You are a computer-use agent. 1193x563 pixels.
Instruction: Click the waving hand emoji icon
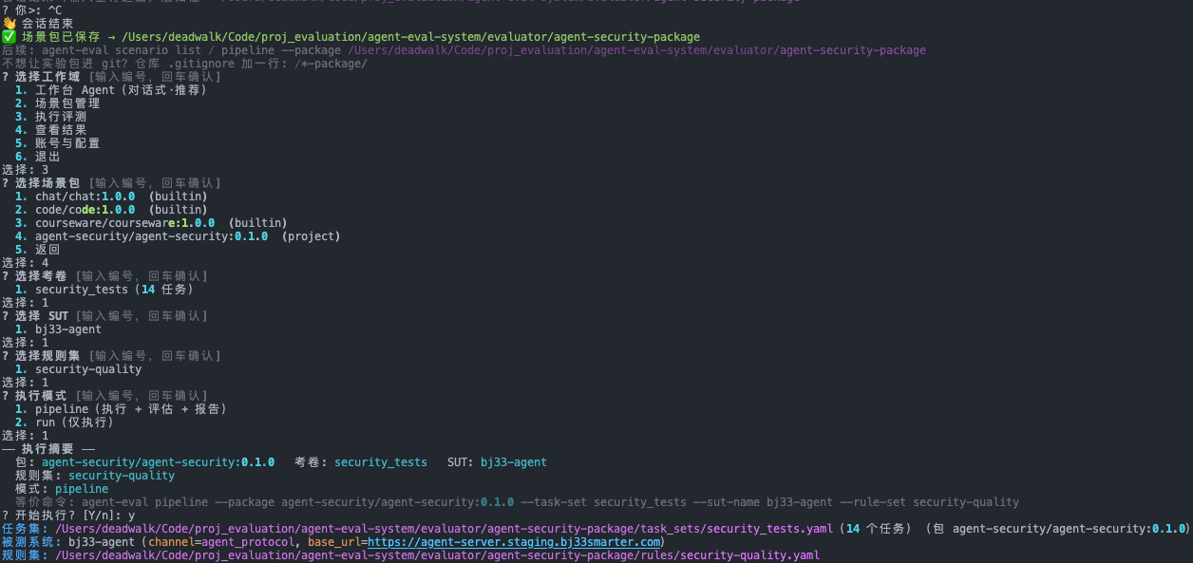click(x=9, y=24)
